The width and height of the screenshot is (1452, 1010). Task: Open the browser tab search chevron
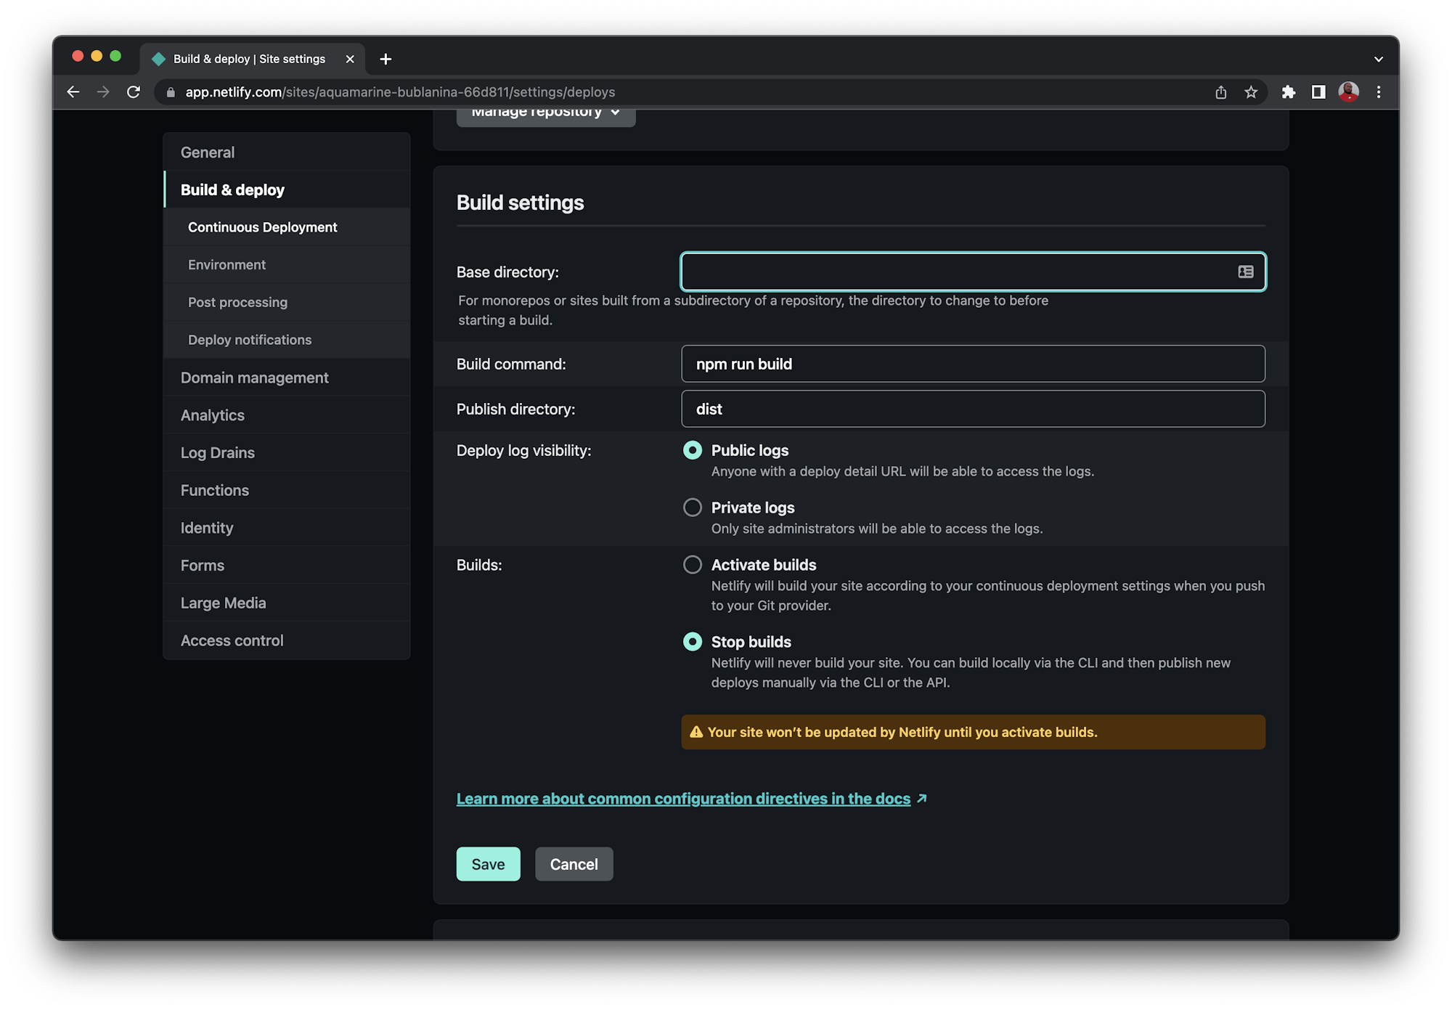coord(1377,59)
